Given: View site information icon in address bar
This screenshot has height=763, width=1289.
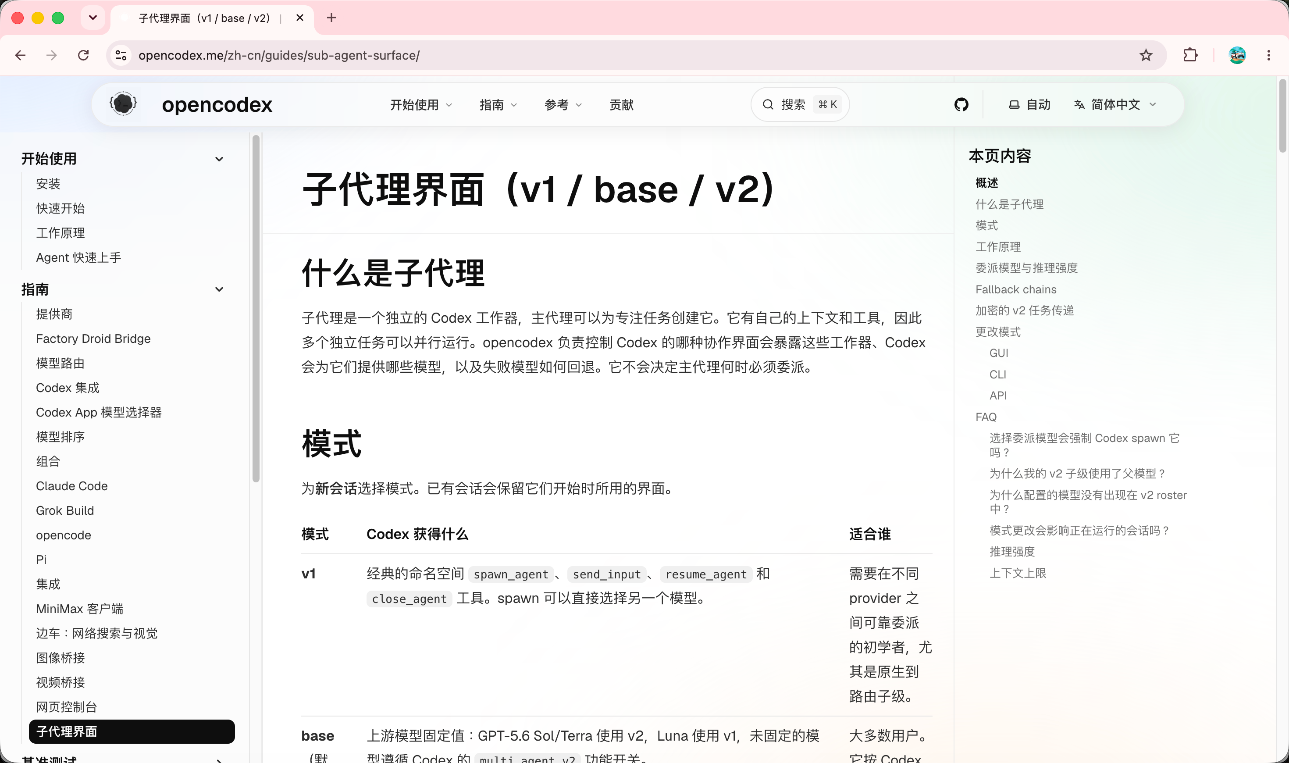Looking at the screenshot, I should [x=121, y=56].
